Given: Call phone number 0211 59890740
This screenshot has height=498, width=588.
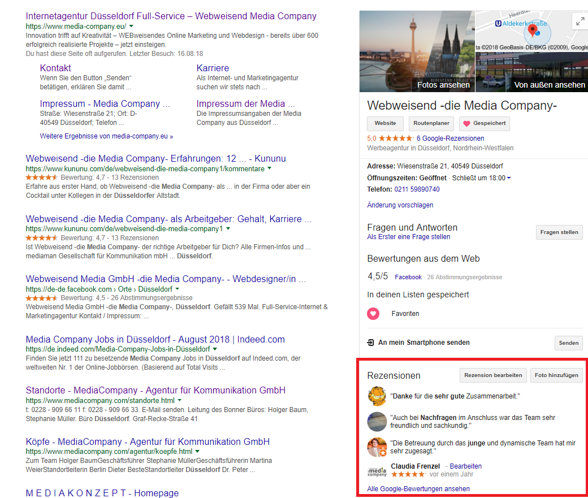Looking at the screenshot, I should point(417,189).
